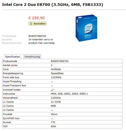Click the BX80570E8700 product code below price
The height and width of the screenshot is (131, 126).
coord(37,36)
